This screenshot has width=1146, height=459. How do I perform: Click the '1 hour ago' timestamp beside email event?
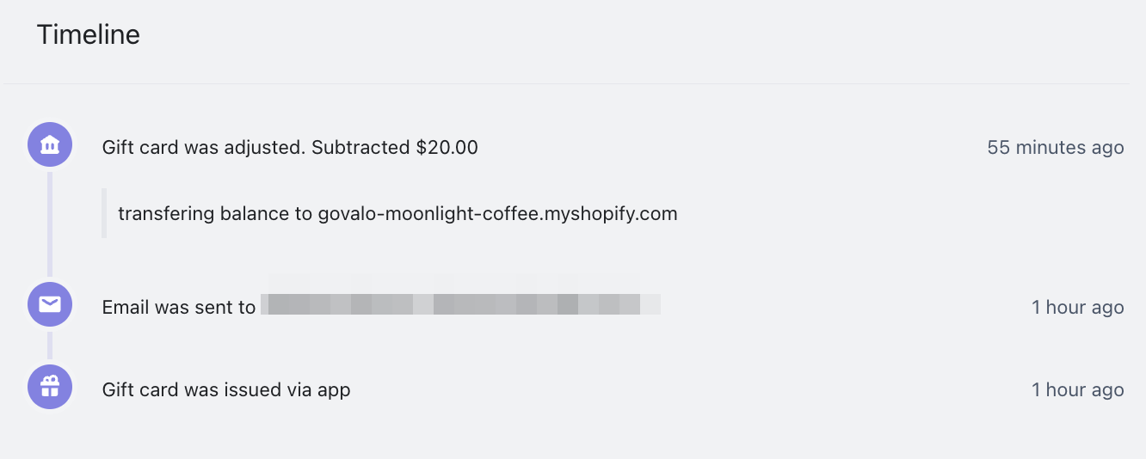(1077, 308)
